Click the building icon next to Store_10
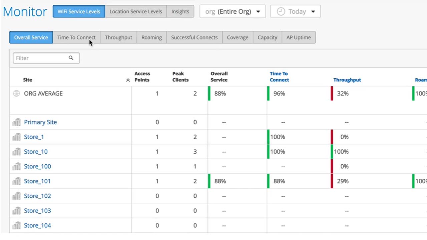The image size is (427, 240). coord(16,152)
